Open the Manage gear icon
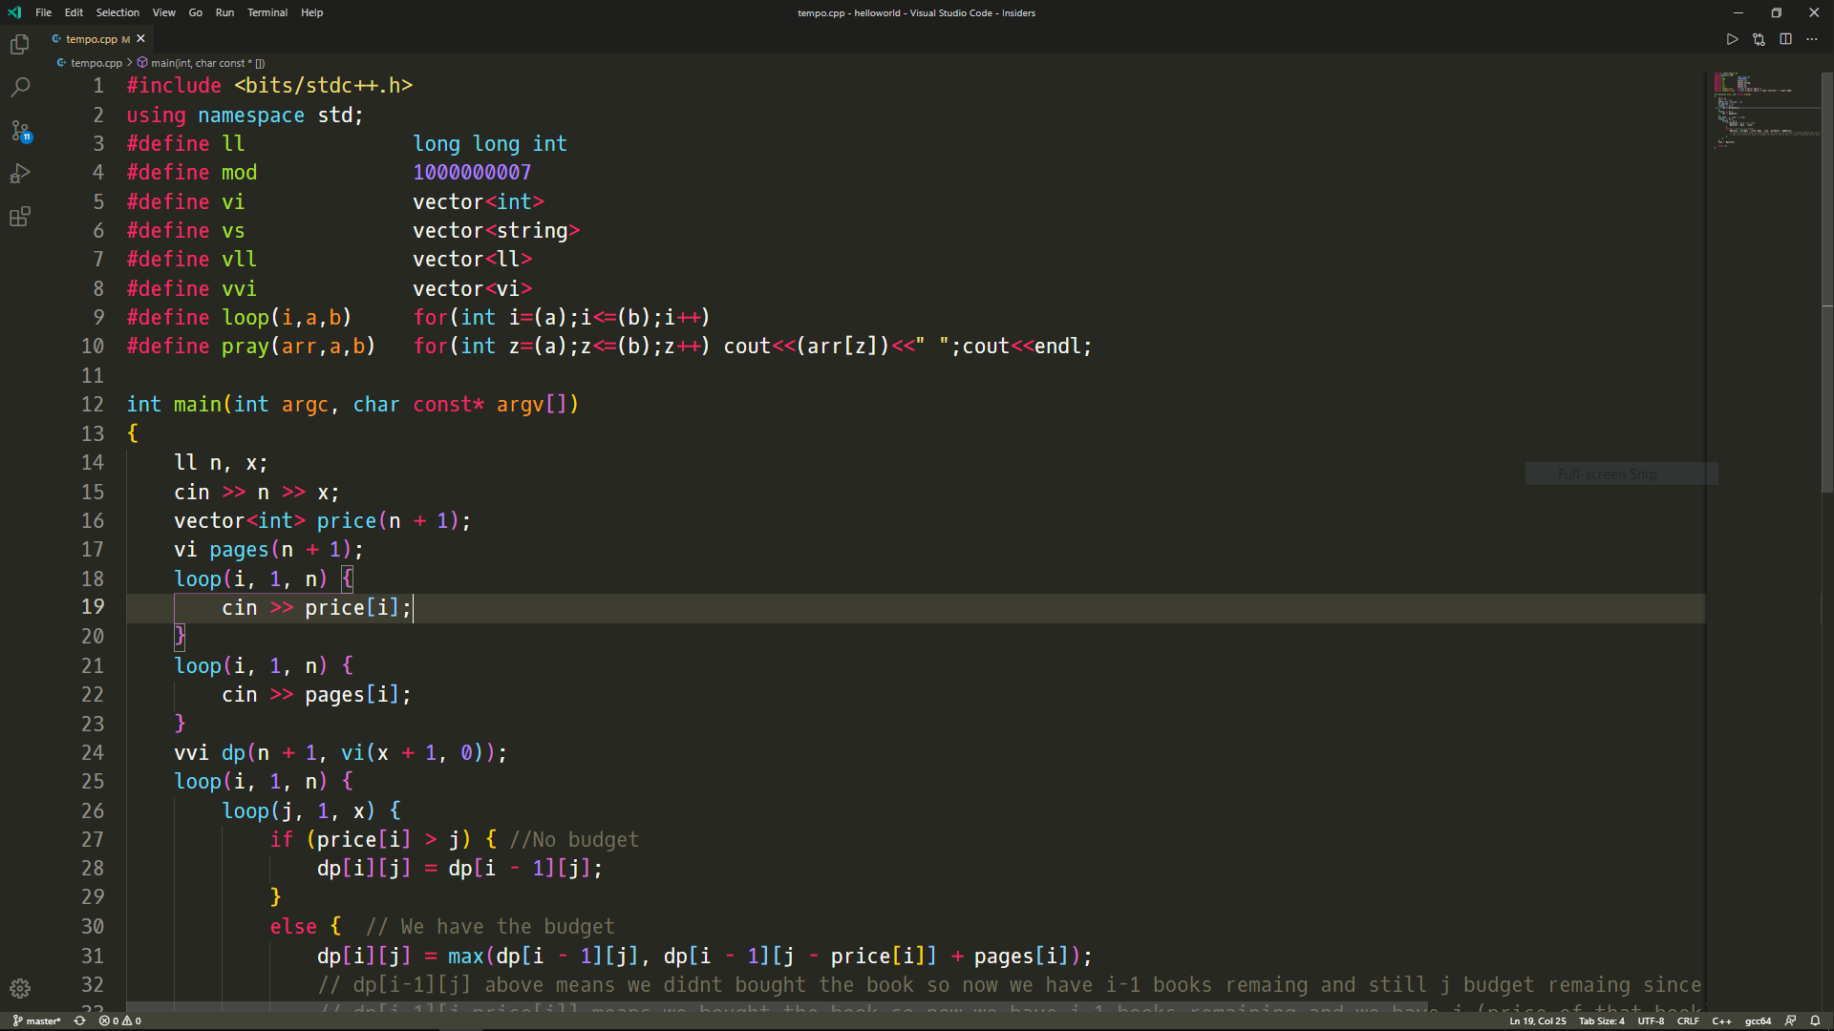This screenshot has height=1031, width=1834. (20, 988)
